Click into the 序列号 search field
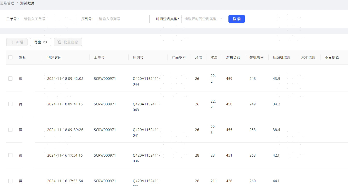 pos(122,19)
